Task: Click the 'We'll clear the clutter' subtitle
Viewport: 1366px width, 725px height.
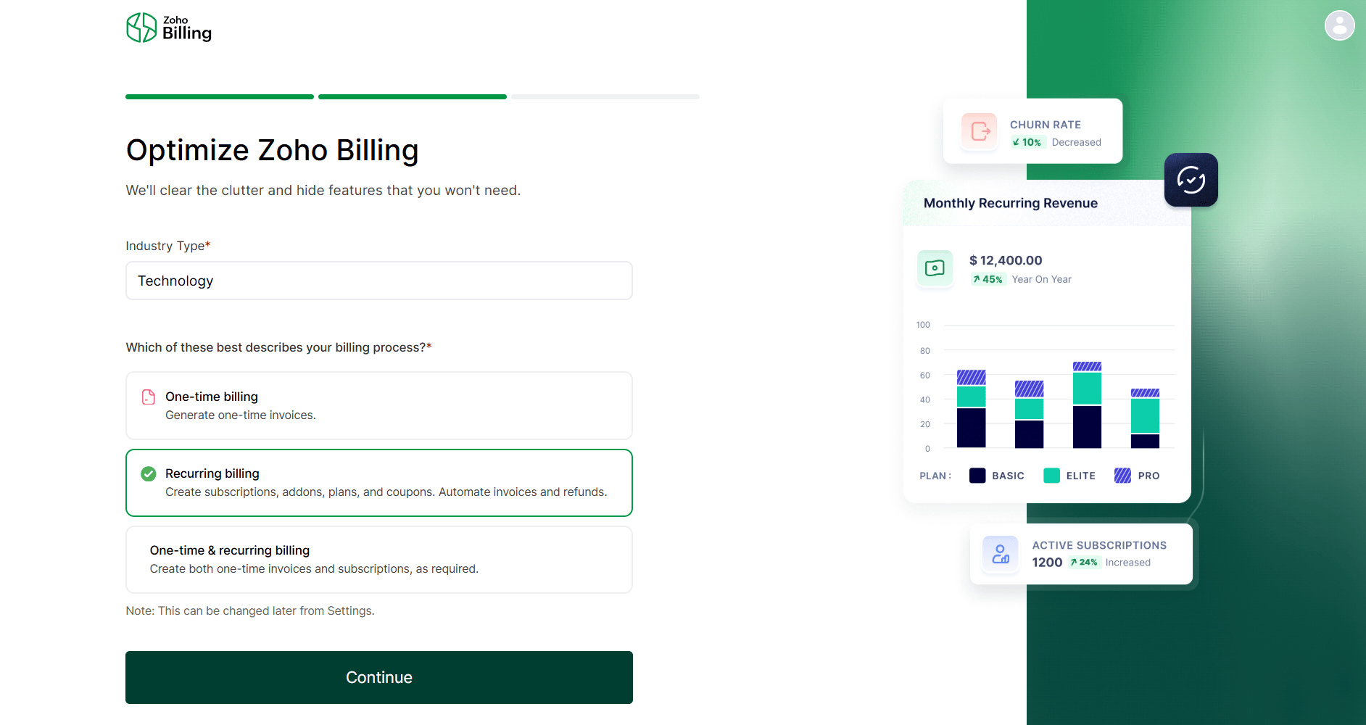Action: (323, 190)
